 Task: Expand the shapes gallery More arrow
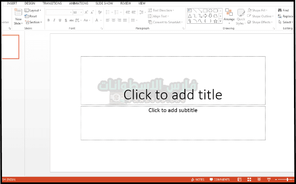pos(220,21)
